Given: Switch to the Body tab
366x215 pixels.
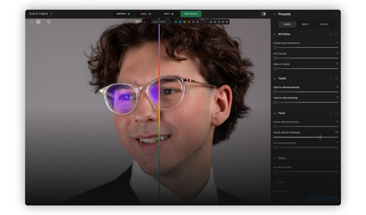Looking at the screenshot, I should coord(305,24).
